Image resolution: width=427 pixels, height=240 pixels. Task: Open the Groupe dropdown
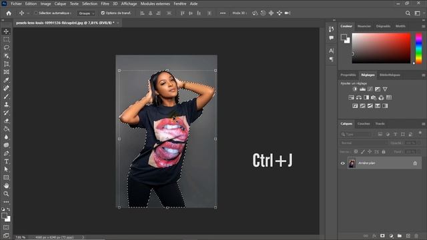pos(86,13)
